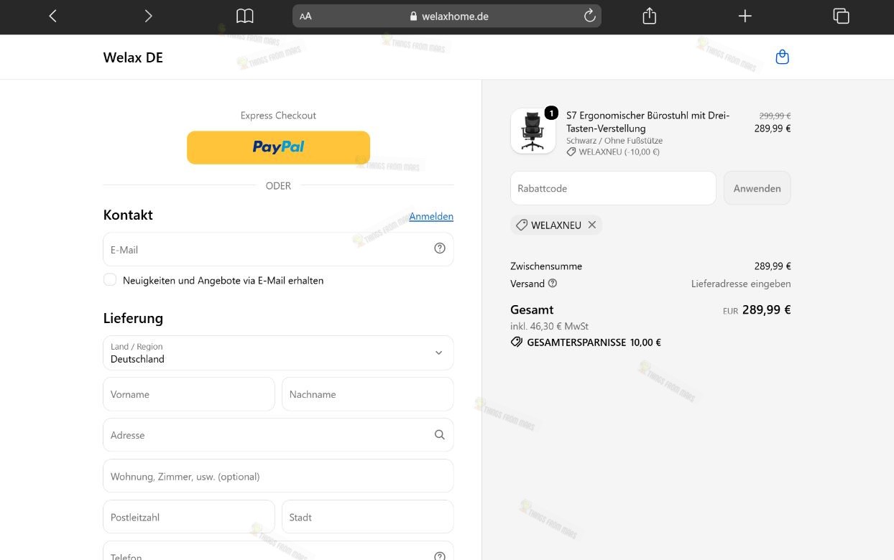
Task: Open the share sheet icon
Action: point(649,16)
